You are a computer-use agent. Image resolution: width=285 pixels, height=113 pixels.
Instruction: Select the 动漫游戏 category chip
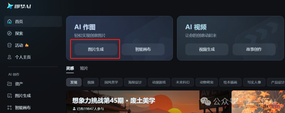(x=159, y=82)
